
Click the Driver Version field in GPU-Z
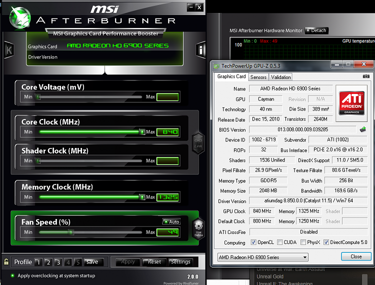(308, 200)
